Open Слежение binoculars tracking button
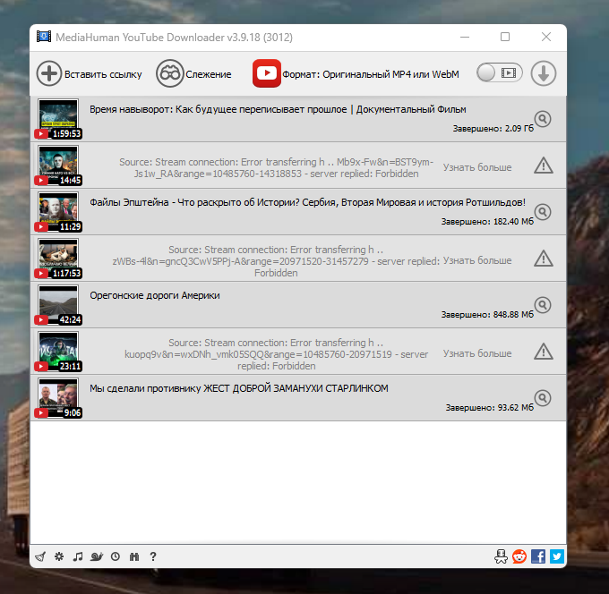The height and width of the screenshot is (594, 609). coord(170,73)
